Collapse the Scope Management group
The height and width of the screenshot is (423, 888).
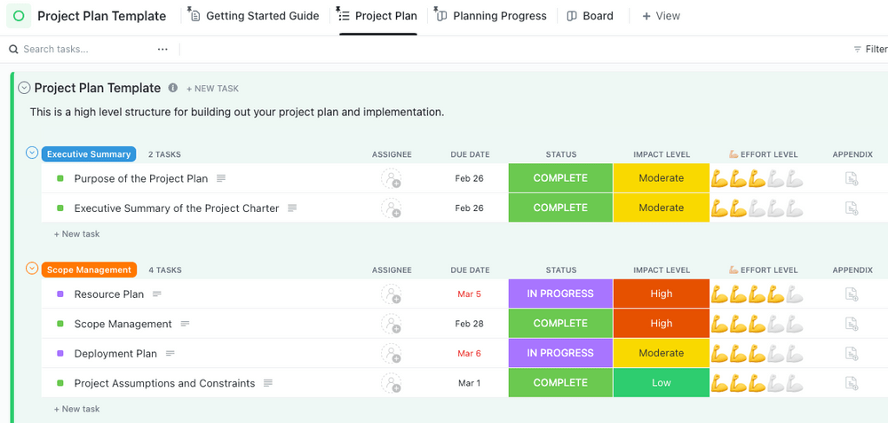[x=32, y=269]
